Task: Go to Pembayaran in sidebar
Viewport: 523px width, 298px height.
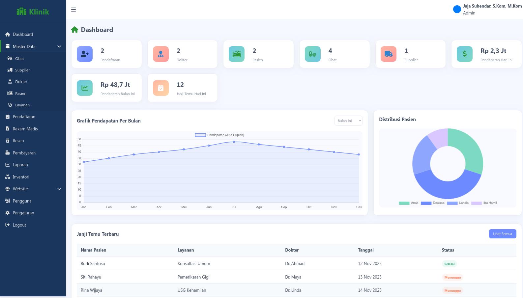Action: [24, 153]
